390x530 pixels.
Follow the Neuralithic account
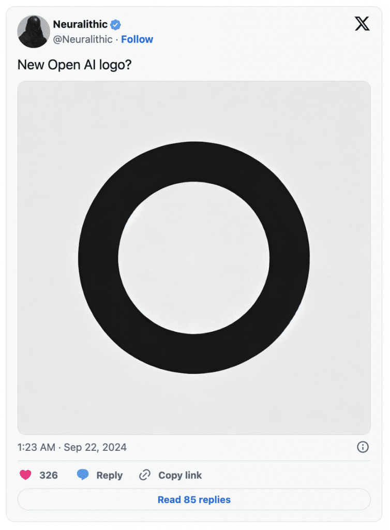pyautogui.click(x=137, y=39)
